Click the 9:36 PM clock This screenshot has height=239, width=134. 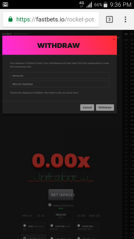point(121,4)
